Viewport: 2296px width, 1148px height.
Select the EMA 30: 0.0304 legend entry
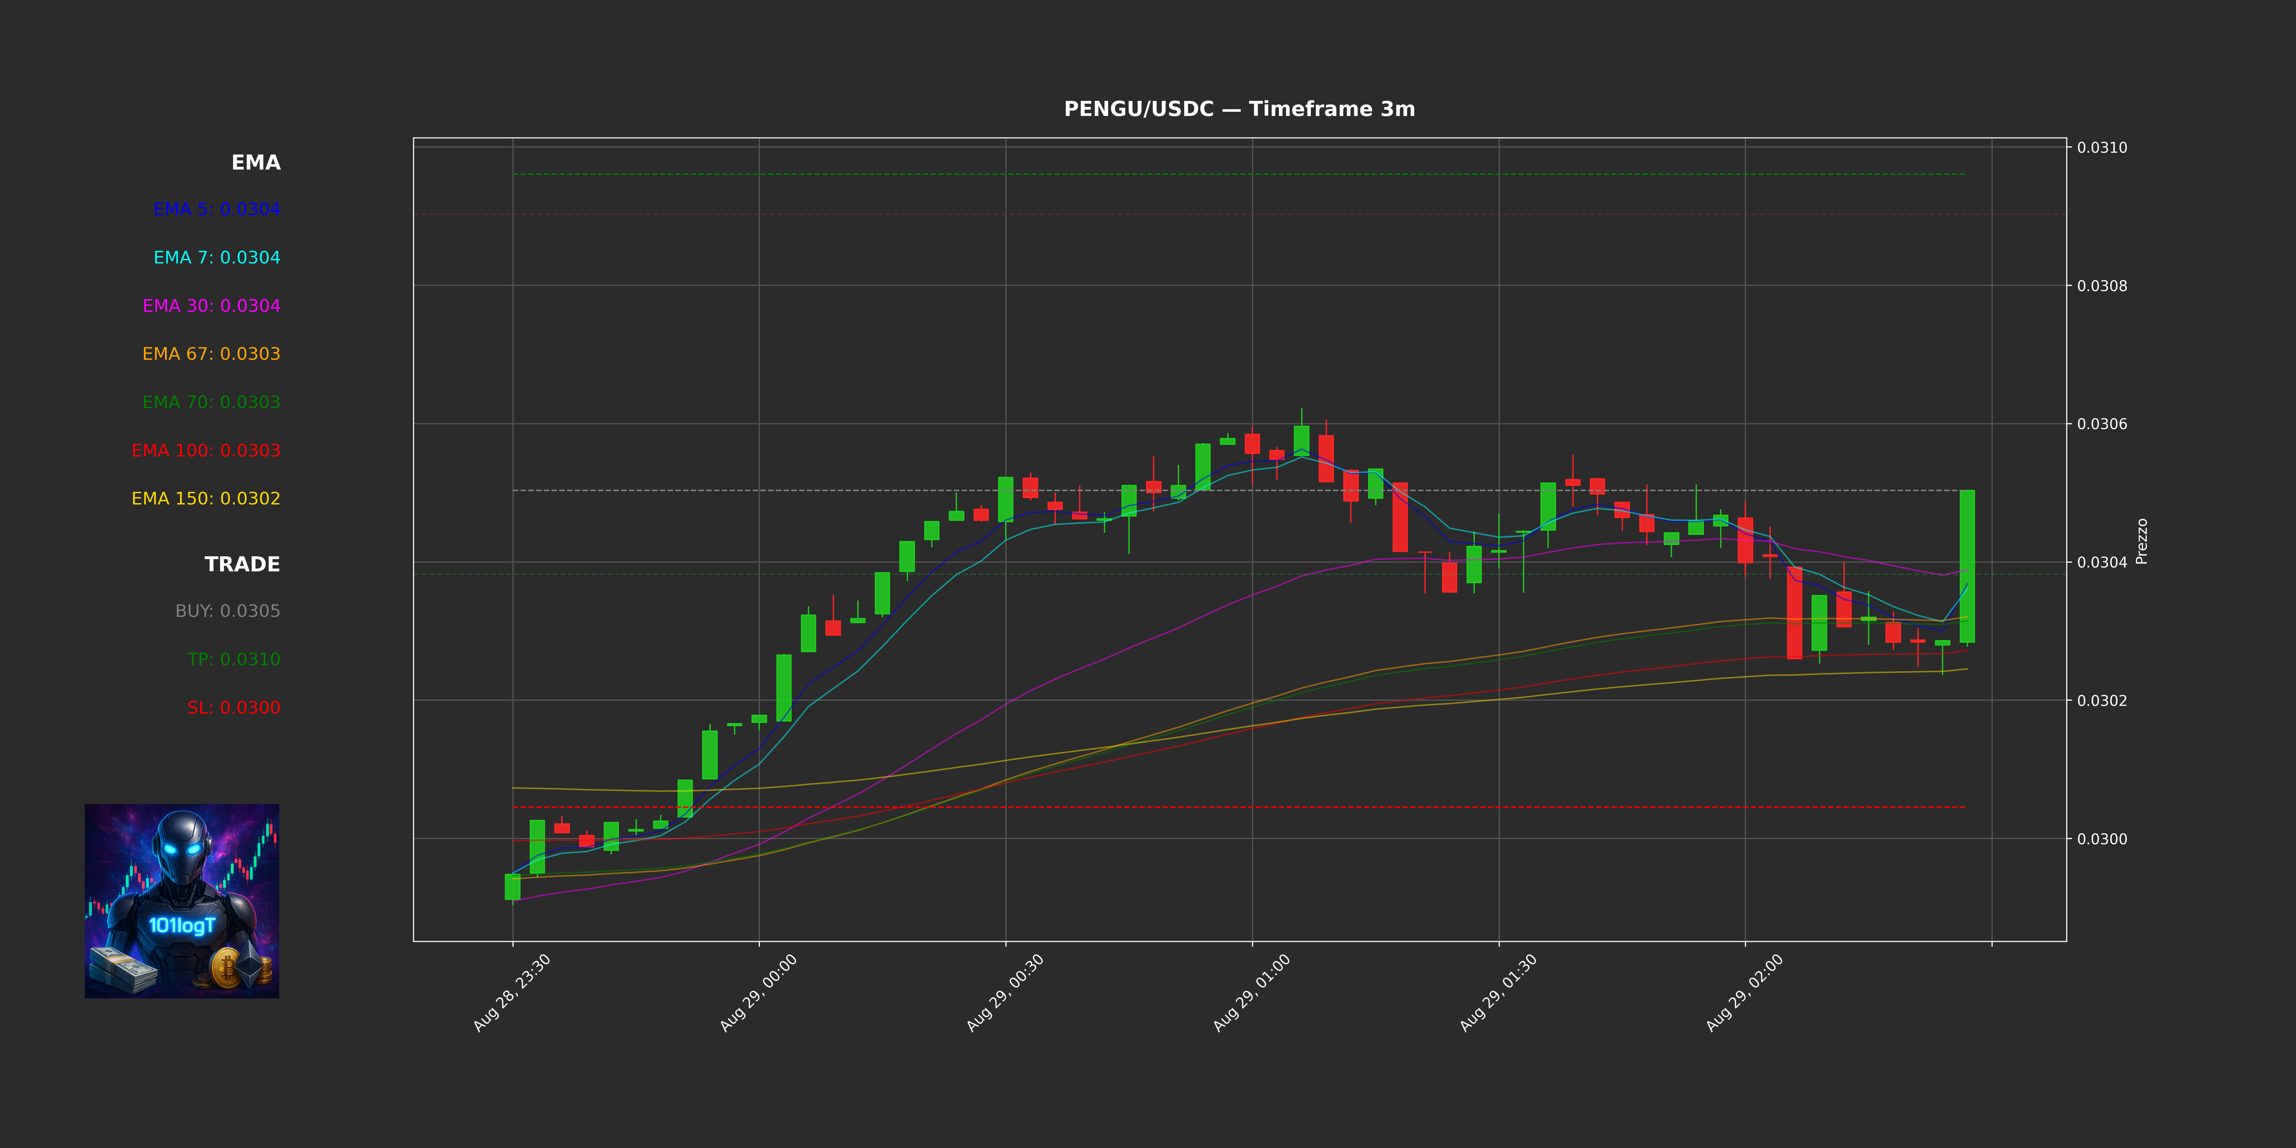coord(211,306)
